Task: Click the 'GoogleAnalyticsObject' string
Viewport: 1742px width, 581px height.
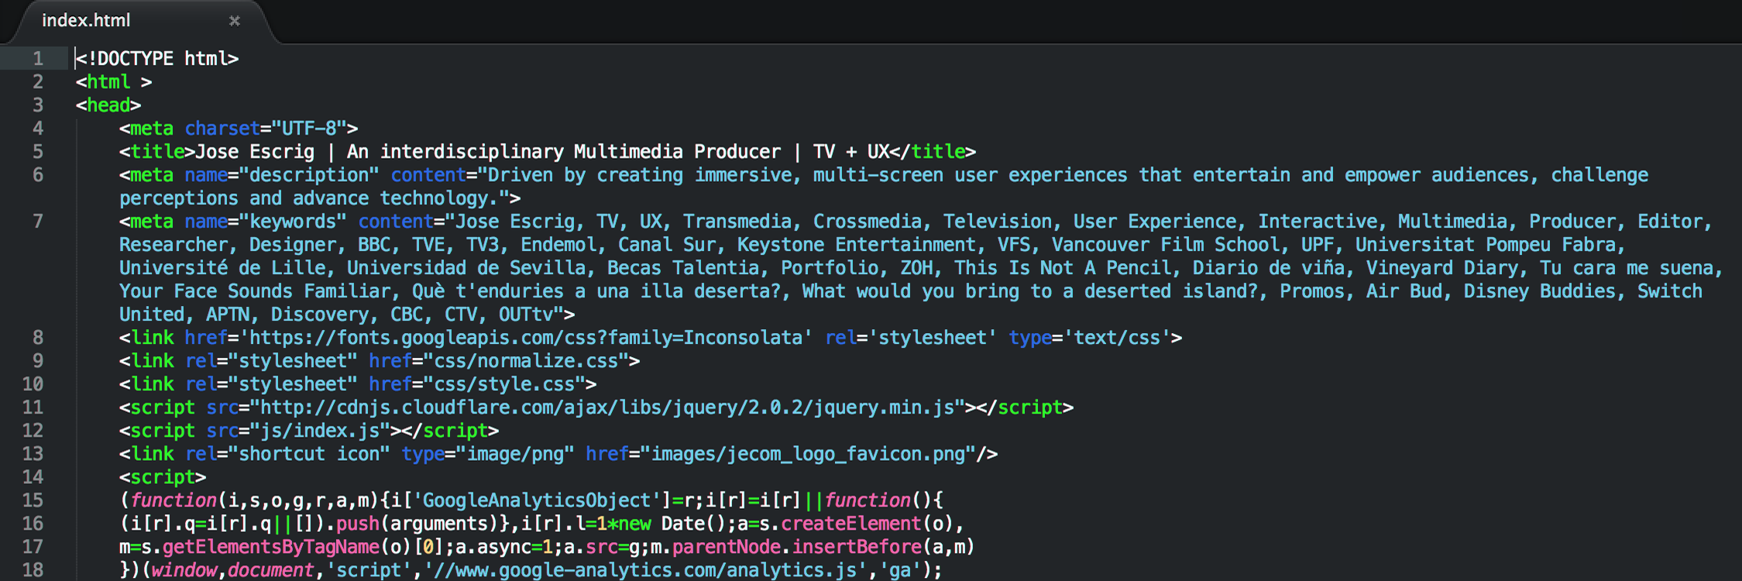Action: [537, 500]
